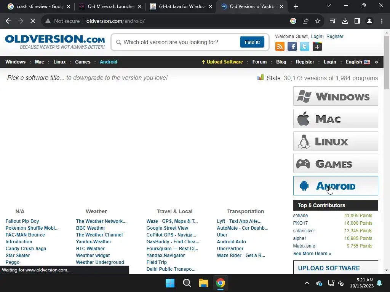Open a new browser tab with plus
390x292 pixels.
click(296, 6)
